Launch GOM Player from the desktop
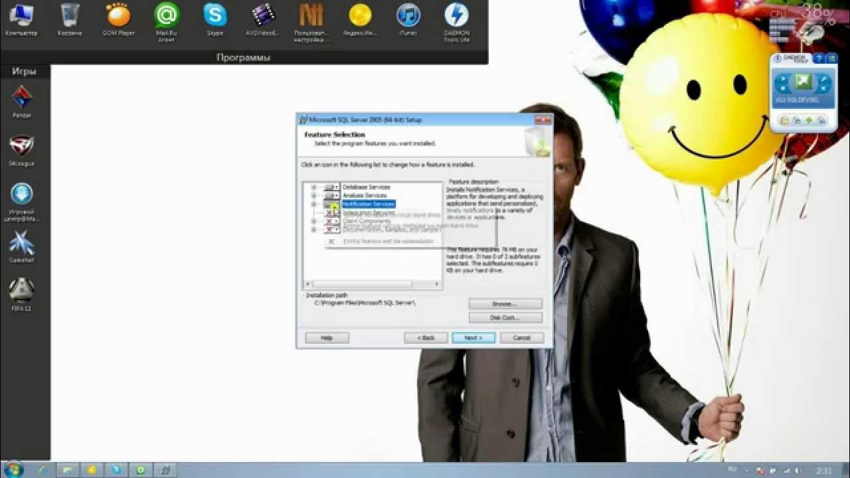Image resolution: width=850 pixels, height=478 pixels. tap(118, 20)
